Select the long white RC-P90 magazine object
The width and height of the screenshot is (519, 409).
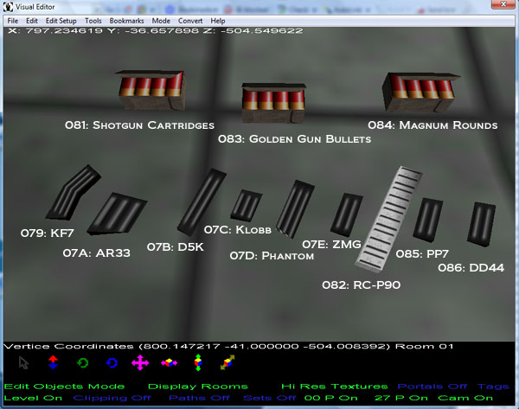click(x=388, y=219)
